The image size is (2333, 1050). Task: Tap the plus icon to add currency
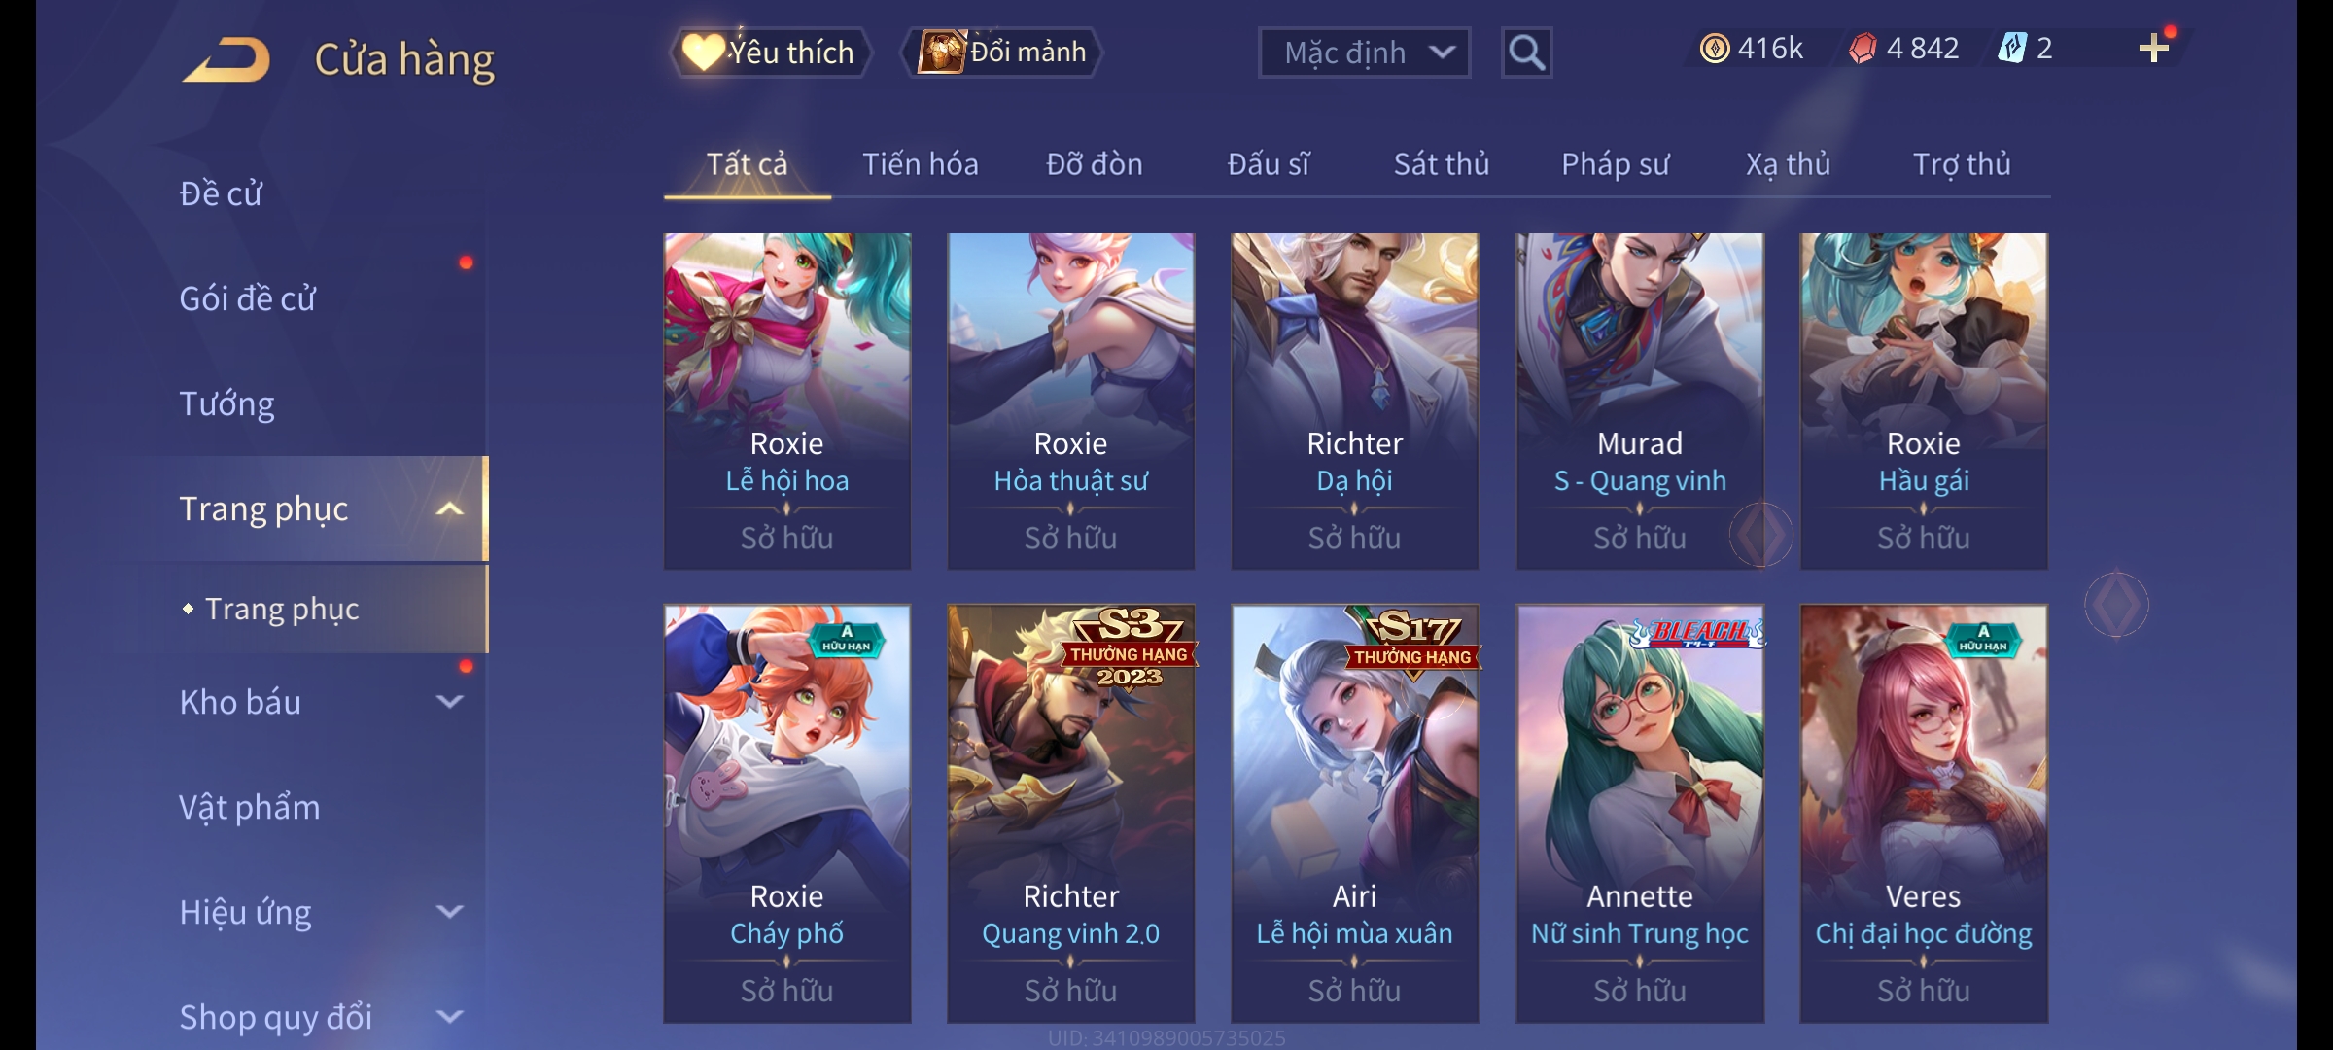coord(2153,49)
